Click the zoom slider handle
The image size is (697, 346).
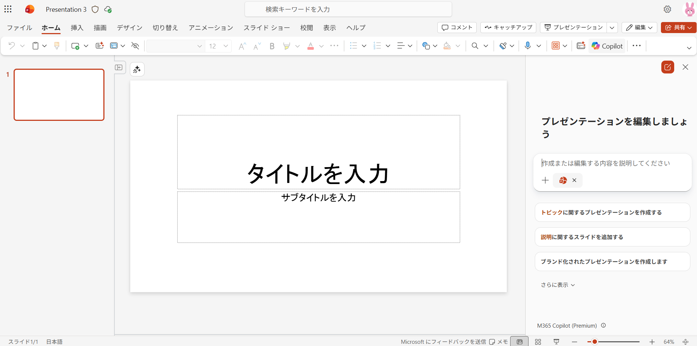(x=594, y=342)
